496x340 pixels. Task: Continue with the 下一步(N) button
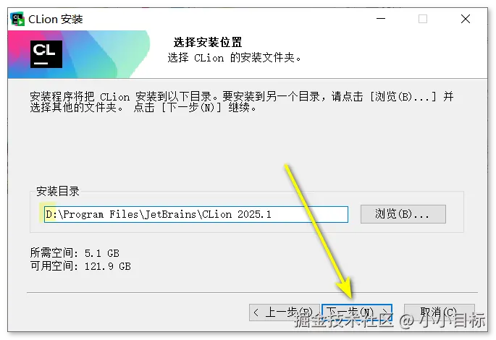(x=357, y=313)
